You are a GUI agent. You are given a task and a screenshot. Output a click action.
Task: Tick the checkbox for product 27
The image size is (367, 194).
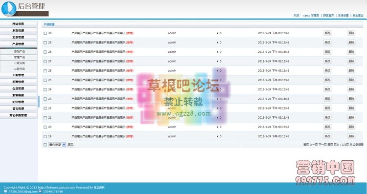tap(45, 61)
